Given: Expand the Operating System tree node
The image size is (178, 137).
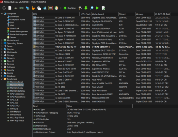Looking at the screenshot, I should (x=2, y=43).
